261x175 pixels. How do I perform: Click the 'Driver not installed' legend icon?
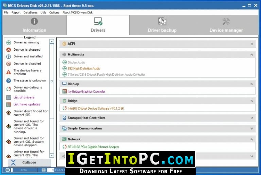[8, 57]
